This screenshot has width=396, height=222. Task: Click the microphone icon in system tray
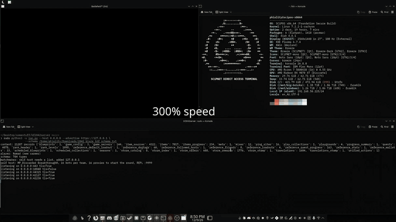tap(314, 218)
